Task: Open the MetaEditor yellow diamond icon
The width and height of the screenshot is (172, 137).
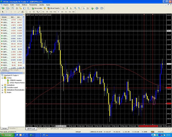Action: coord(45,8)
